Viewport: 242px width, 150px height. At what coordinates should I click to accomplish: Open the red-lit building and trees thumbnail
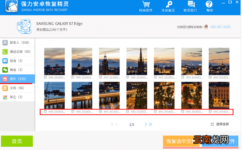(192, 96)
